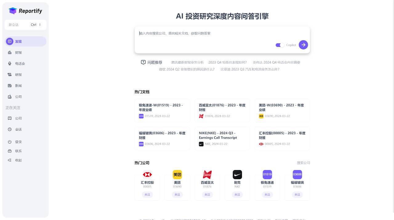Open the 公司 section in sidebar

[18, 97]
